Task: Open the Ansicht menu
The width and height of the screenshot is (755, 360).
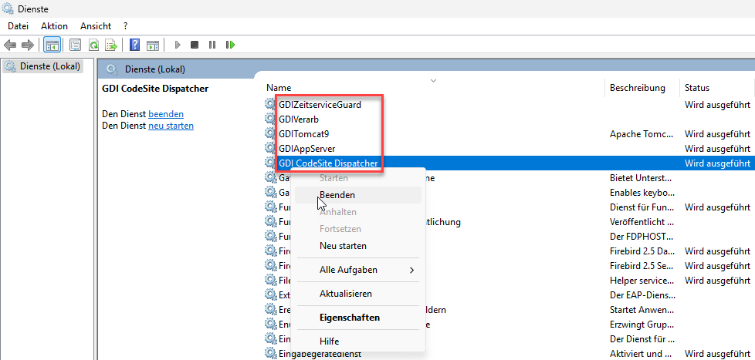Action: click(x=96, y=26)
